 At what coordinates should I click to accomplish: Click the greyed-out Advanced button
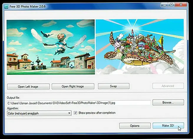pyautogui.click(x=168, y=86)
